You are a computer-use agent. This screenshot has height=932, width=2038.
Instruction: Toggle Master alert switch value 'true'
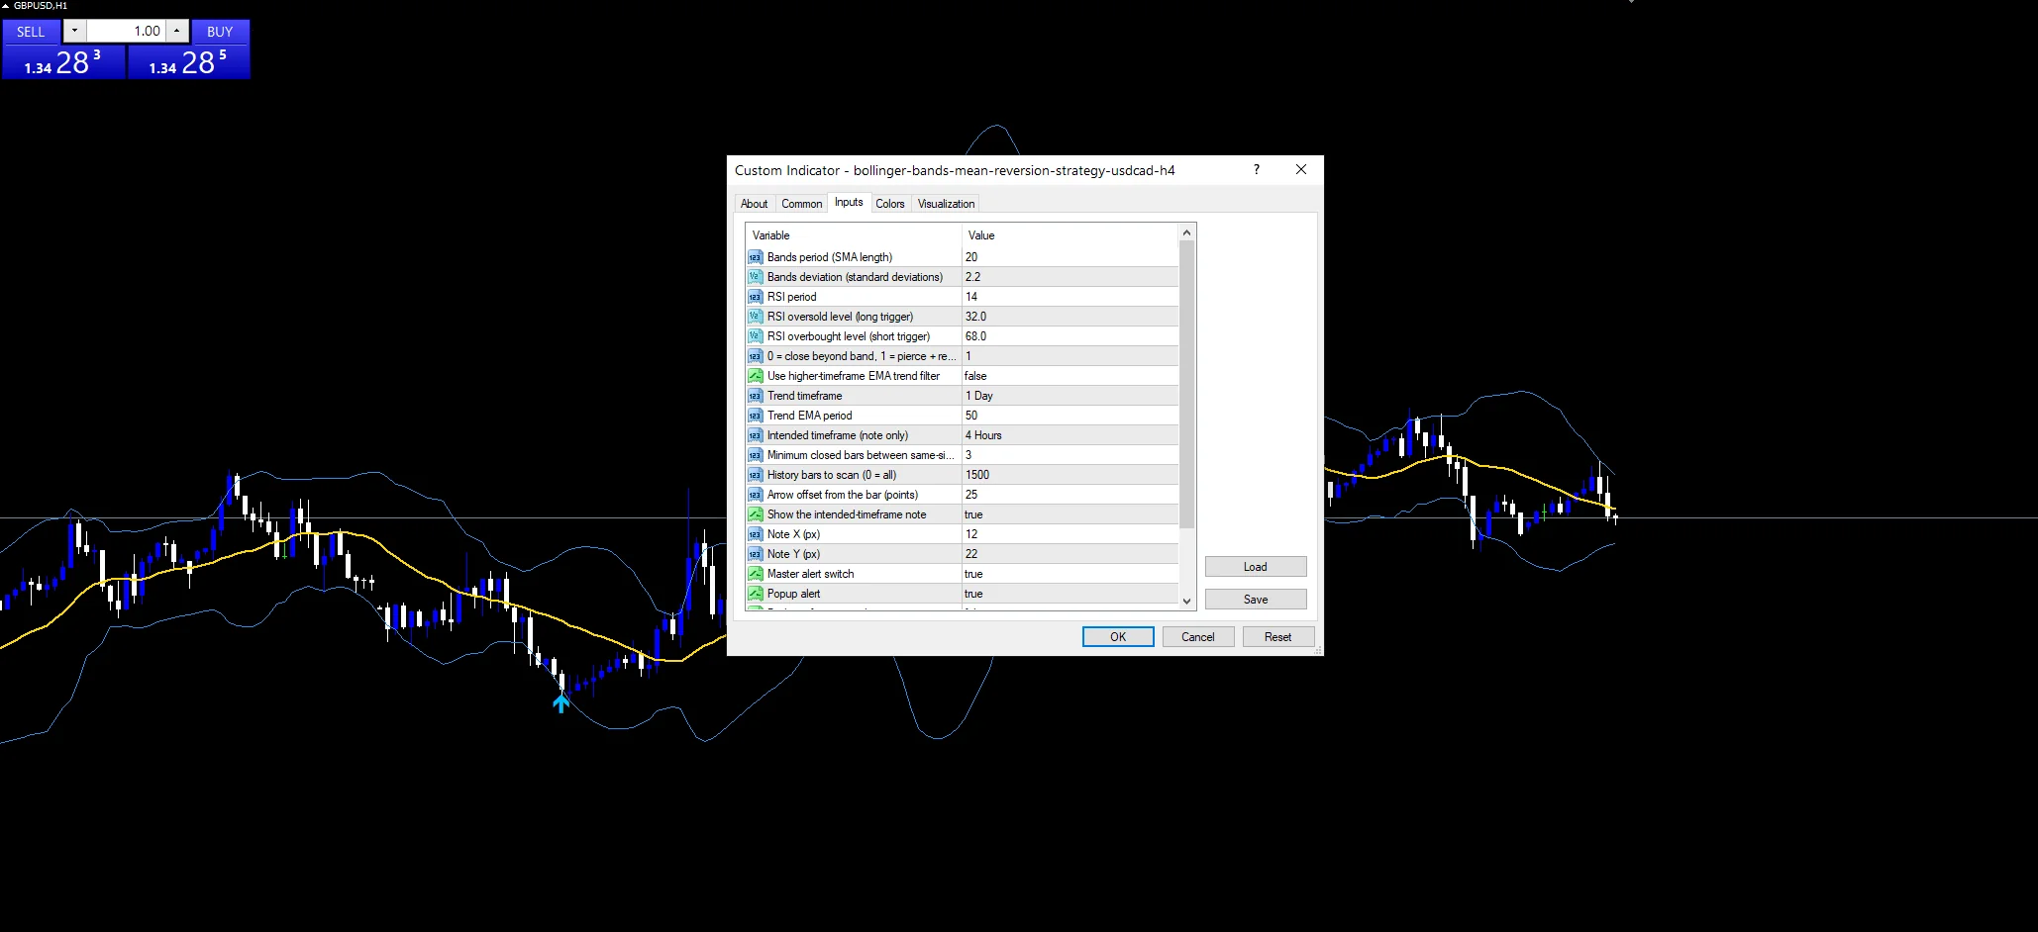click(1070, 574)
